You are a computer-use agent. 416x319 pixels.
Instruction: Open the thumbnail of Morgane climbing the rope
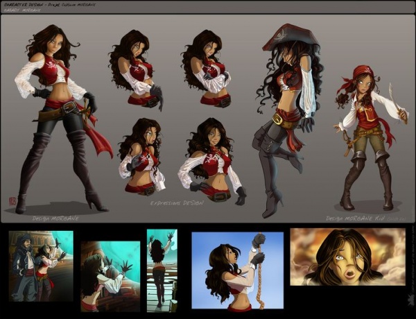(x=237, y=270)
